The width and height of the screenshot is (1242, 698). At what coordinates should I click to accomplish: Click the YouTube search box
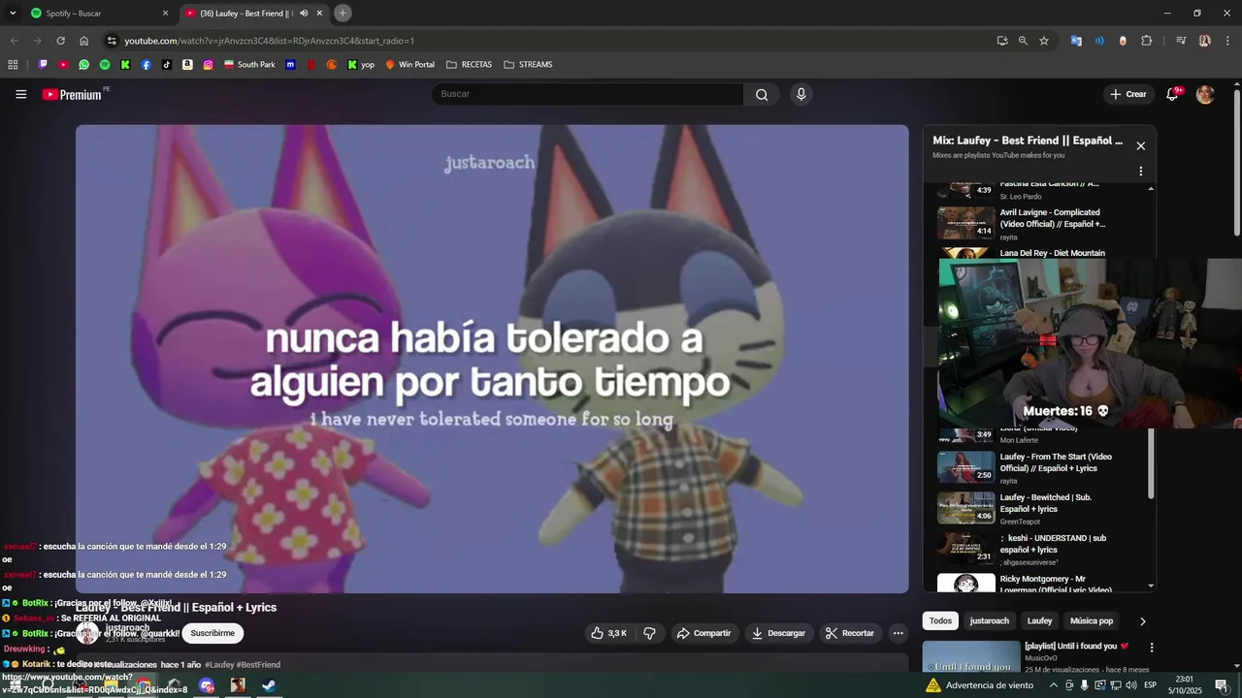point(587,94)
